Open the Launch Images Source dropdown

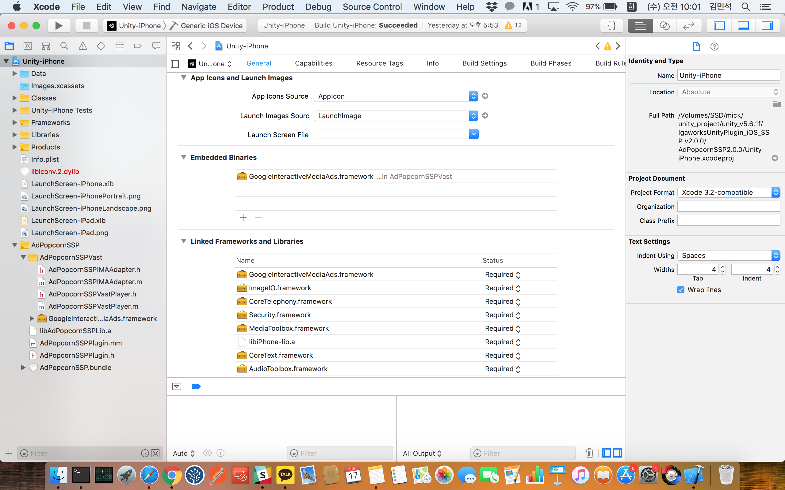(396, 116)
